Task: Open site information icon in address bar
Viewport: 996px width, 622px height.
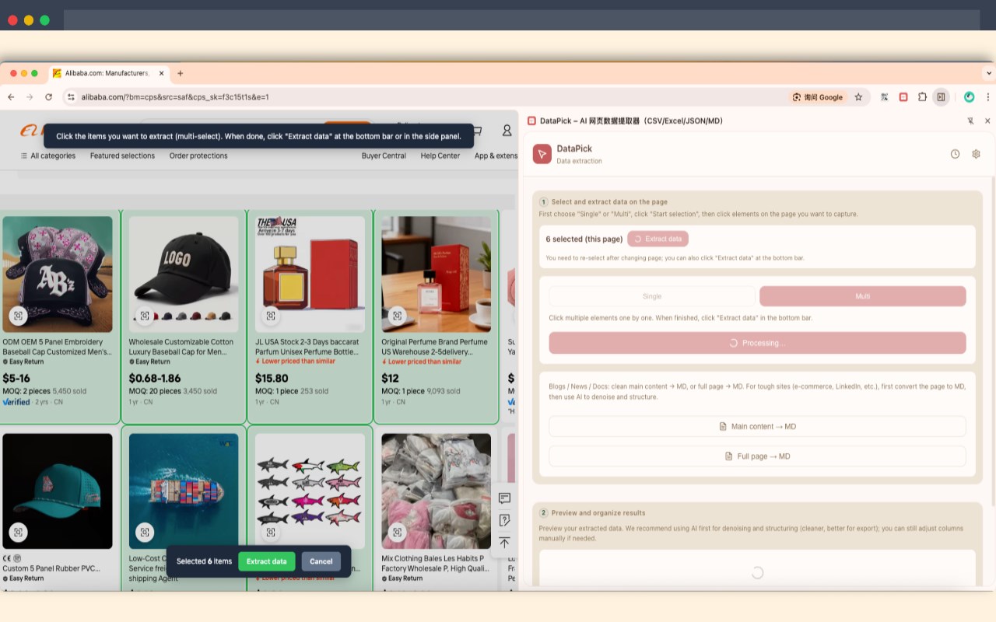Action: (70, 97)
